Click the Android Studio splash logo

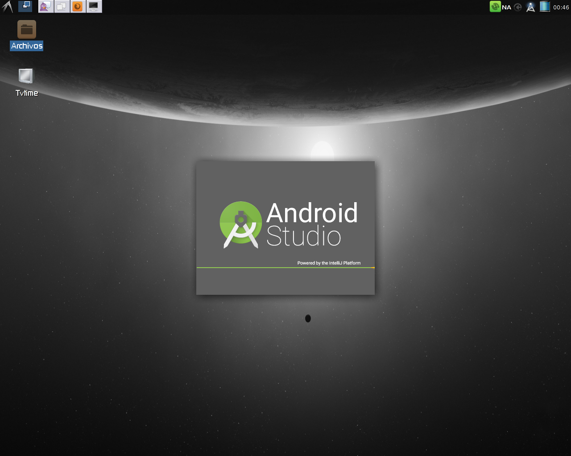[x=241, y=225]
